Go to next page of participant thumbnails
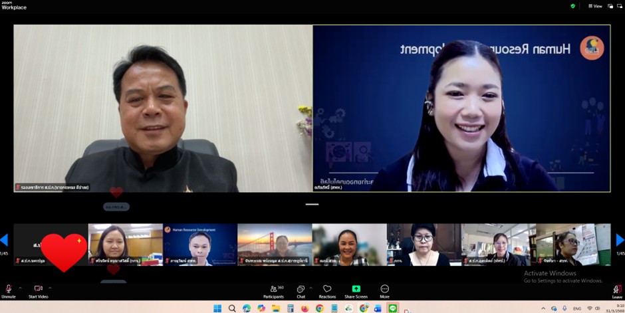 620,240
